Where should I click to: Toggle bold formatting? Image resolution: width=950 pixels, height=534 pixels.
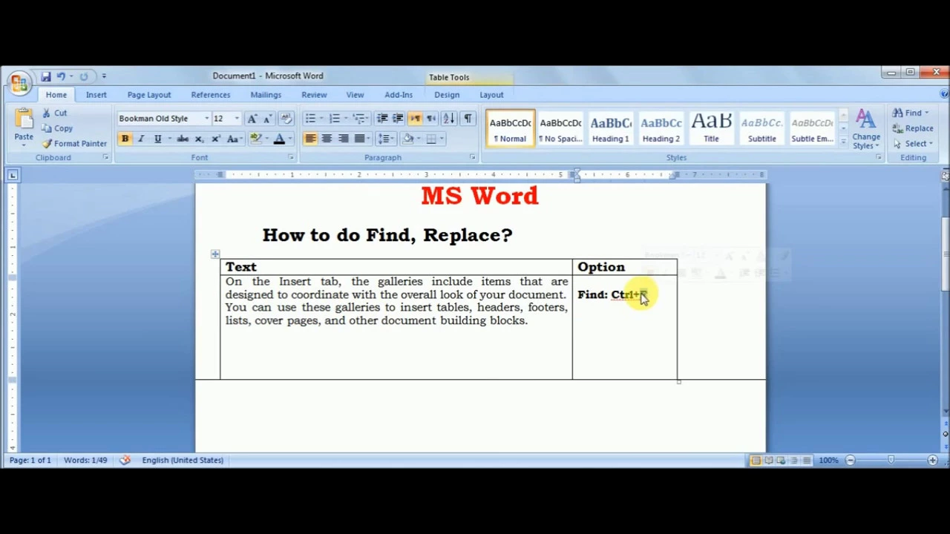pos(125,139)
